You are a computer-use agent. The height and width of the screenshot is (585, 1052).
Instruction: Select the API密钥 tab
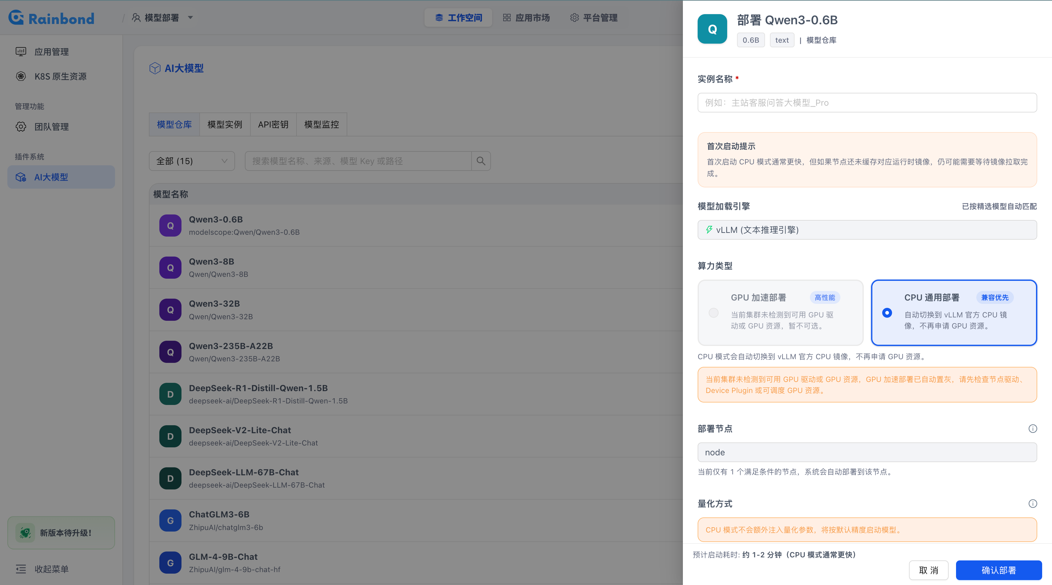[x=273, y=124]
